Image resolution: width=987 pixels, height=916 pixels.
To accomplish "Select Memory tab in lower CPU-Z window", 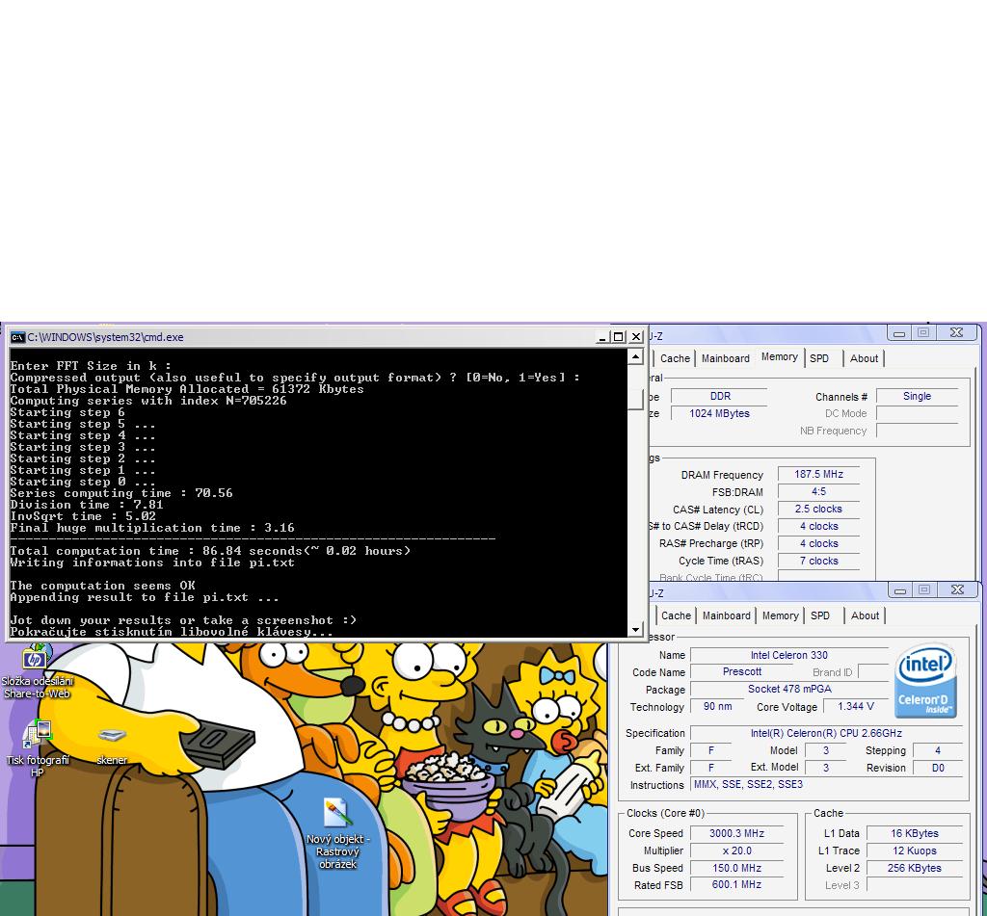I will pyautogui.click(x=780, y=615).
